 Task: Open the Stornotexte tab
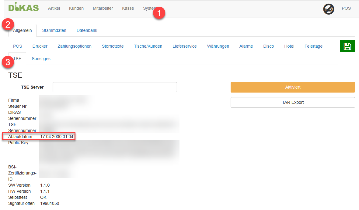(113, 46)
